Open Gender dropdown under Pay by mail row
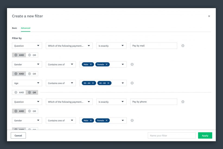 tap(27, 64)
